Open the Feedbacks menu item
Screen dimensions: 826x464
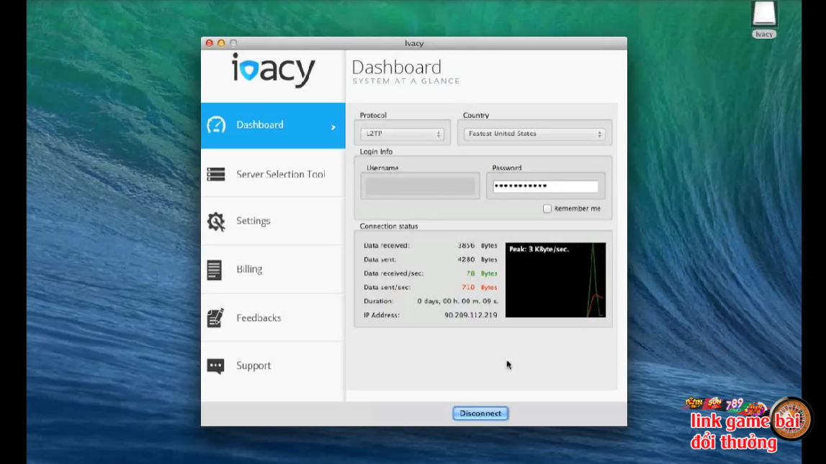tap(273, 318)
